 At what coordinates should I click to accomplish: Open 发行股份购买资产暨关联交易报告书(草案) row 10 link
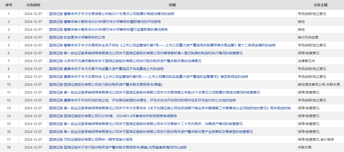(106, 85)
